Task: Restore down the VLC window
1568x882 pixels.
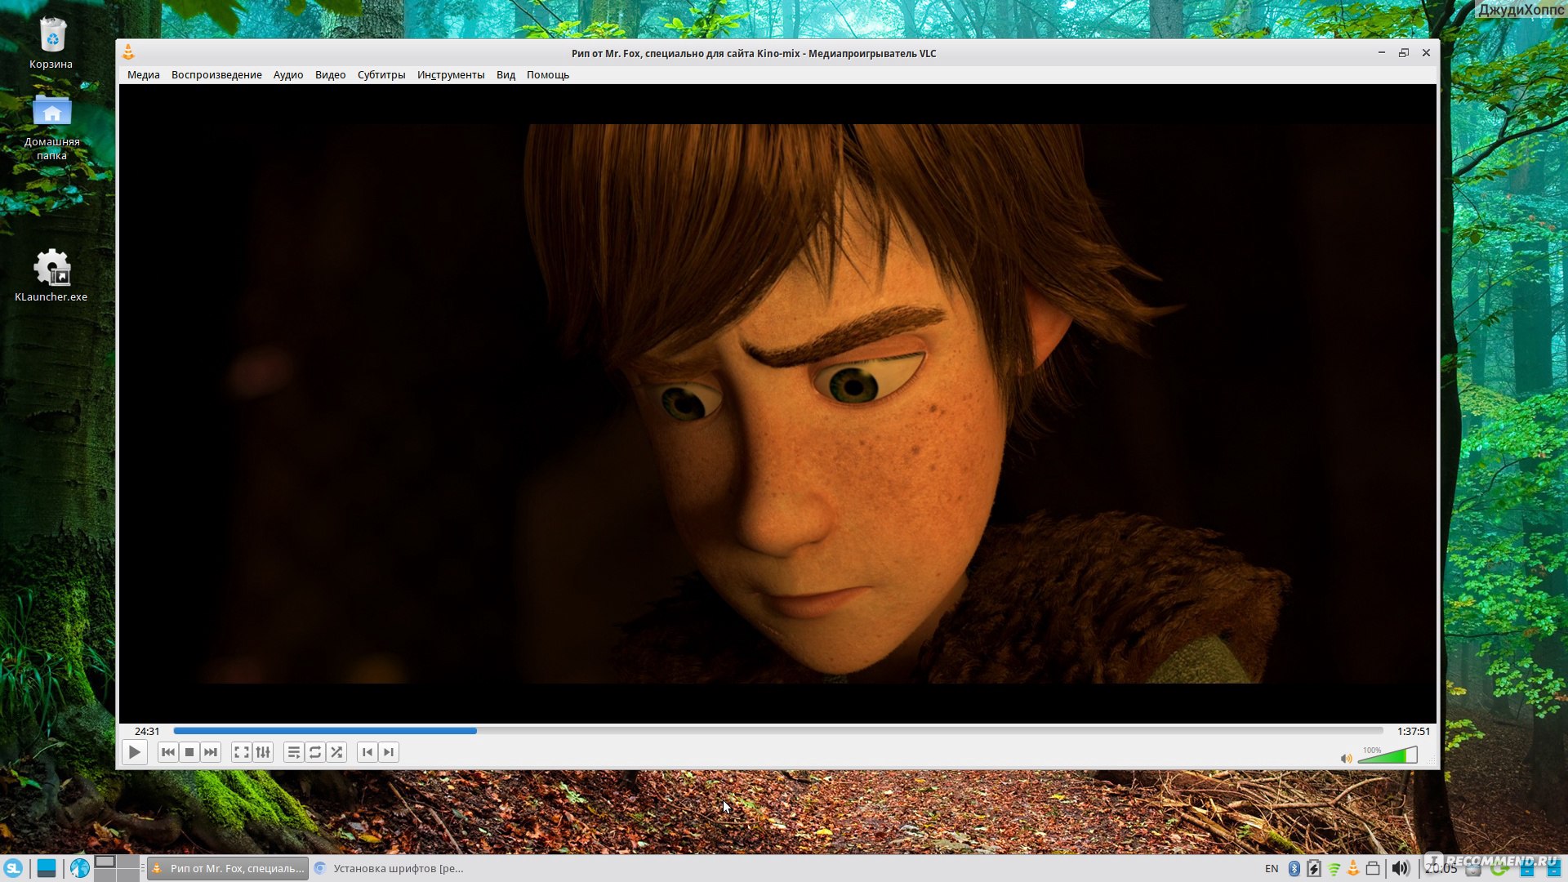Action: pyautogui.click(x=1404, y=53)
